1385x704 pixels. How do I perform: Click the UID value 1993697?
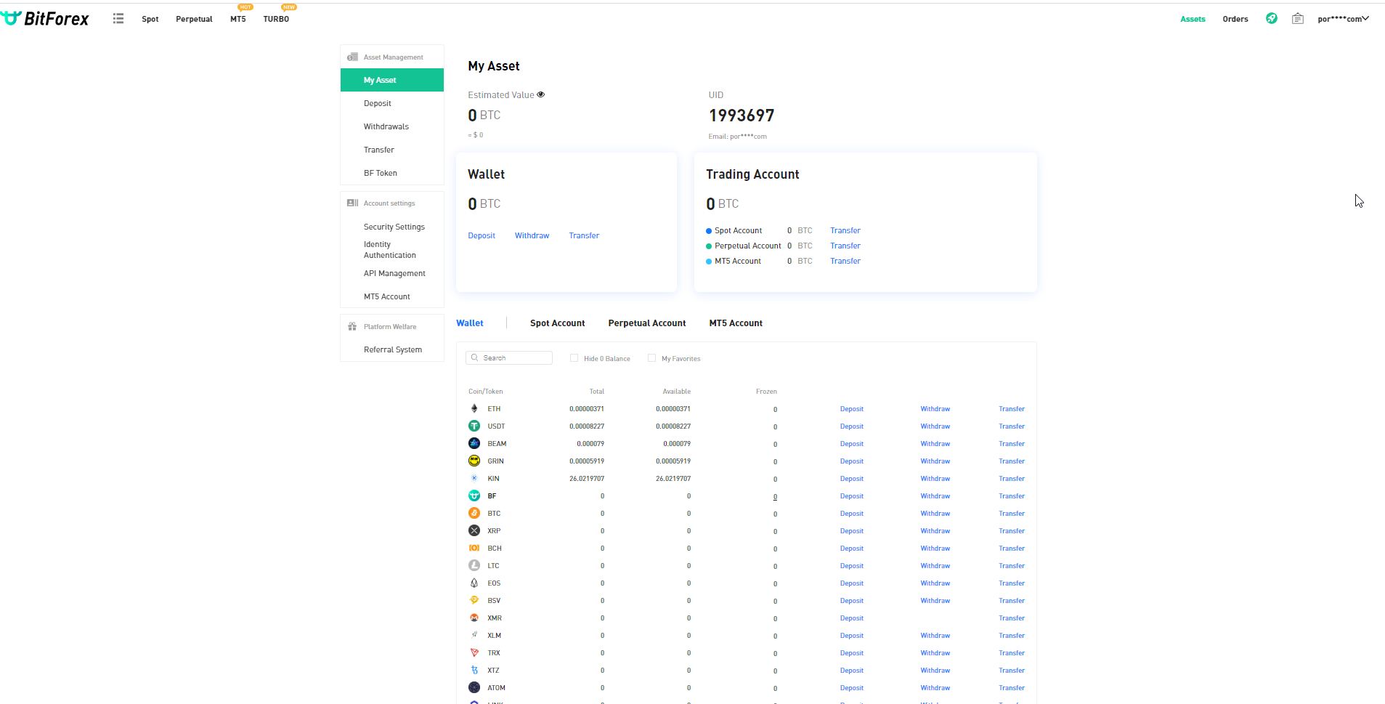[x=742, y=116]
